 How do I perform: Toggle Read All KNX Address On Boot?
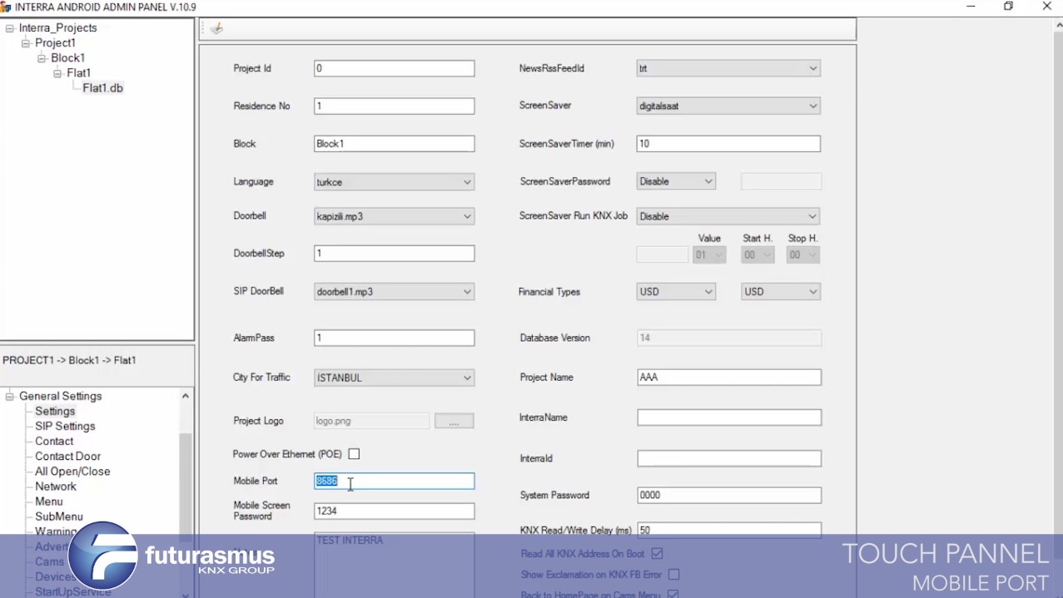point(658,554)
